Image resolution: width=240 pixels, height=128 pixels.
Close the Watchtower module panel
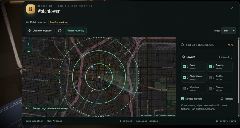(x=232, y=8)
